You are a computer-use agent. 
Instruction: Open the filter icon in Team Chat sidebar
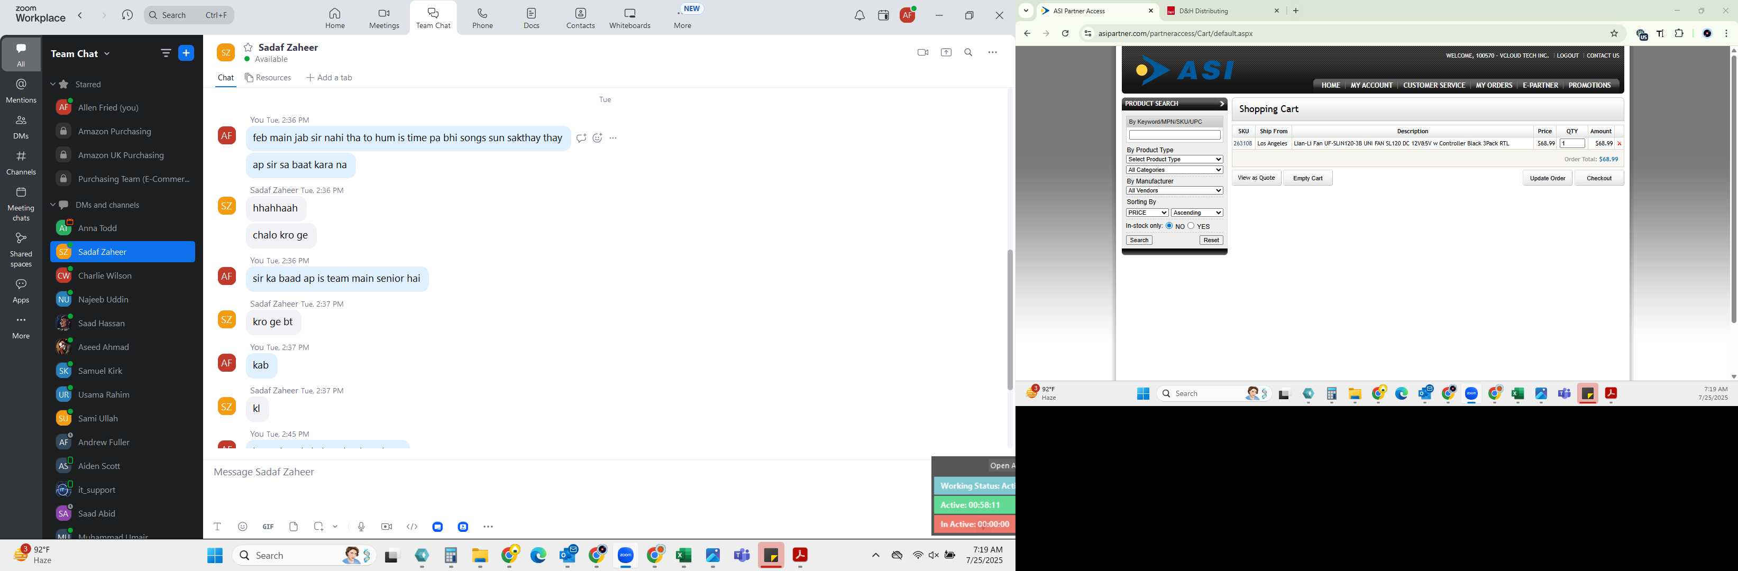click(x=166, y=53)
